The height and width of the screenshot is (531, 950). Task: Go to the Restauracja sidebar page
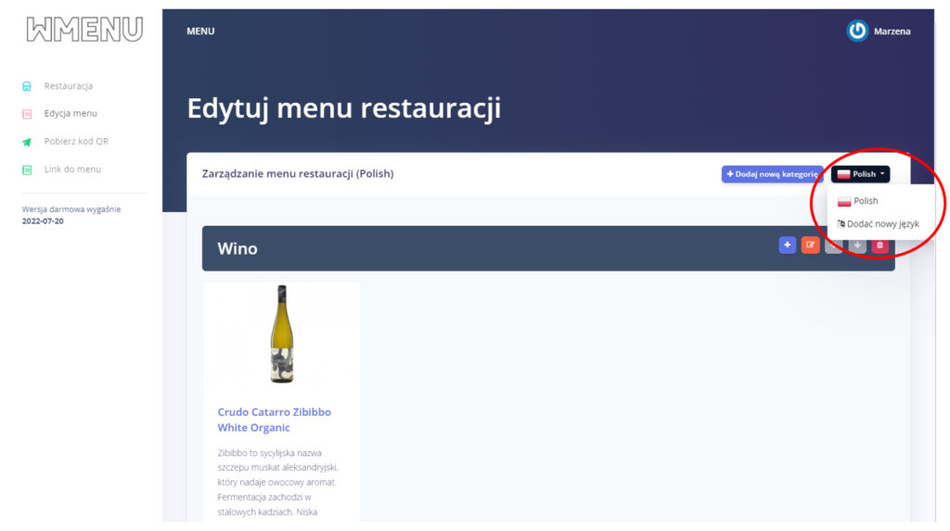(x=69, y=86)
